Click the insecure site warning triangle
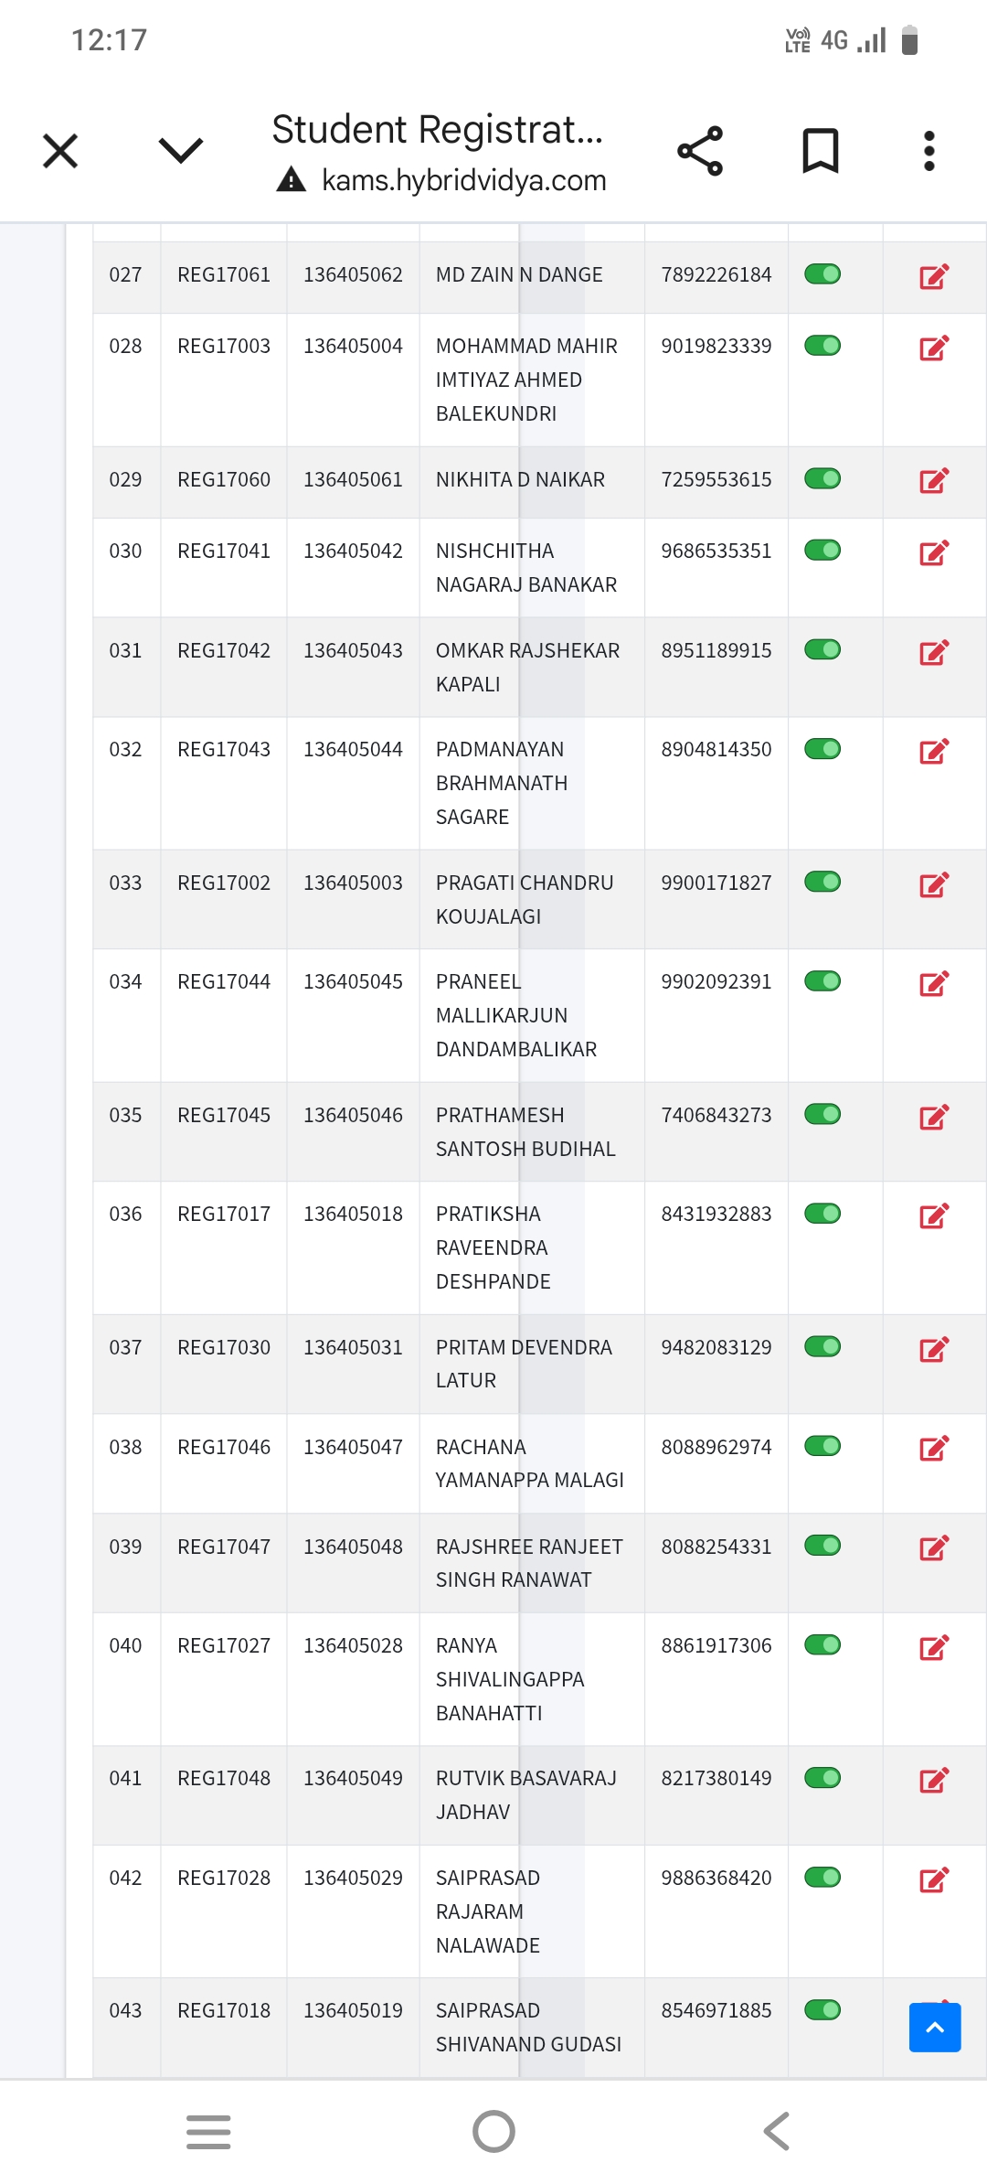987x2184 pixels. tap(291, 179)
